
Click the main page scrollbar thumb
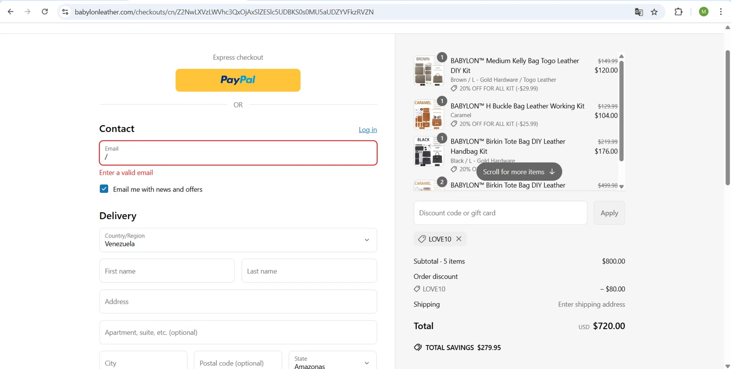pyautogui.click(x=728, y=117)
